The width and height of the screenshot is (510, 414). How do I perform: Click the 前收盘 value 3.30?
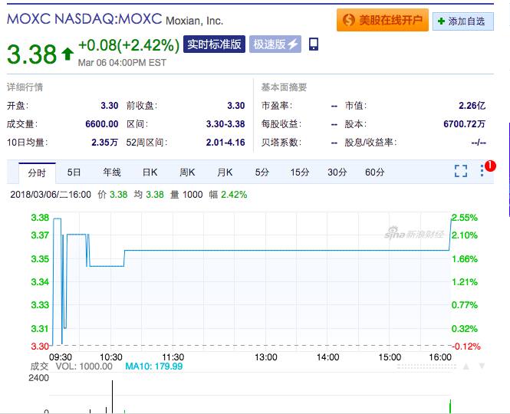[x=235, y=106]
